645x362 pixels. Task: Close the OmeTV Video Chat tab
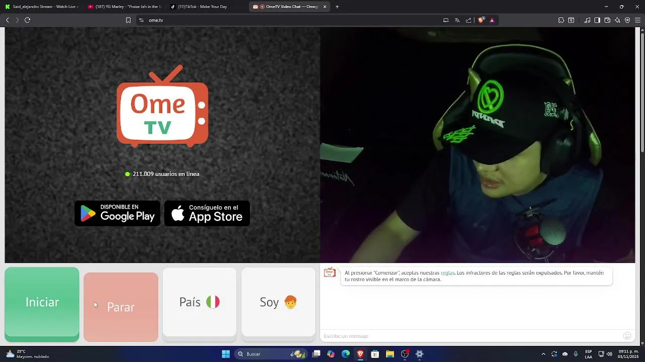pos(325,7)
